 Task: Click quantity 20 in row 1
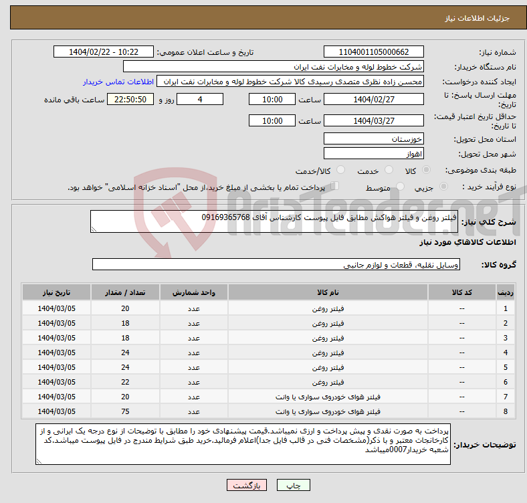(125, 308)
